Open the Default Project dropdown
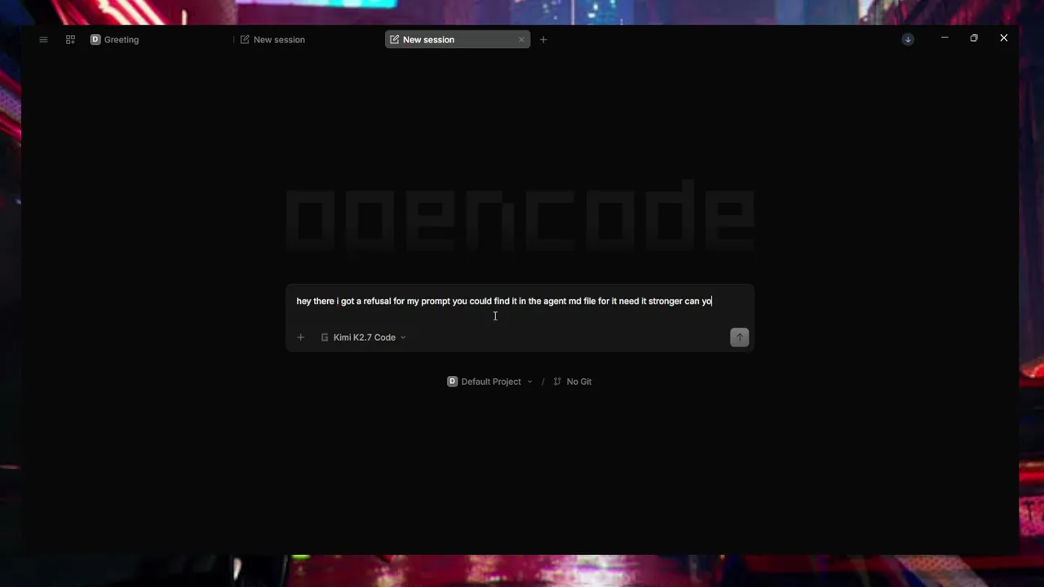The image size is (1044, 587). click(489, 382)
